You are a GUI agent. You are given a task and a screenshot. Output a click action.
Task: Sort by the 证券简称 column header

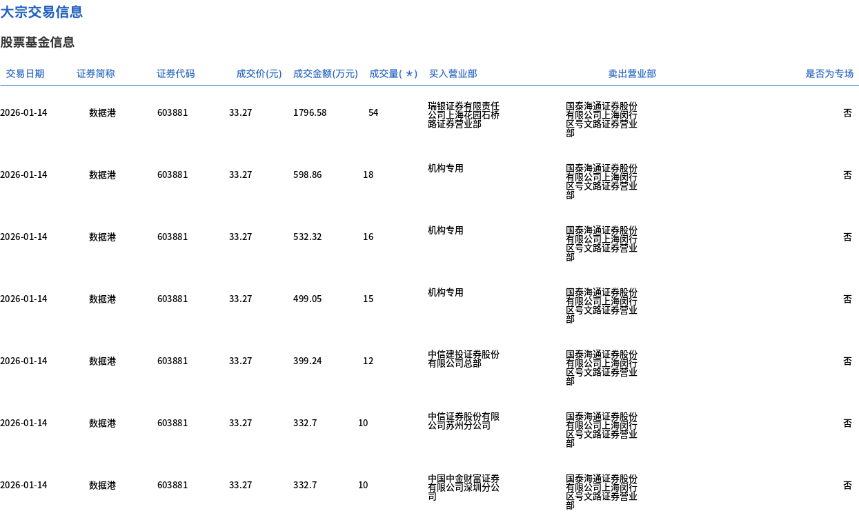(96, 74)
